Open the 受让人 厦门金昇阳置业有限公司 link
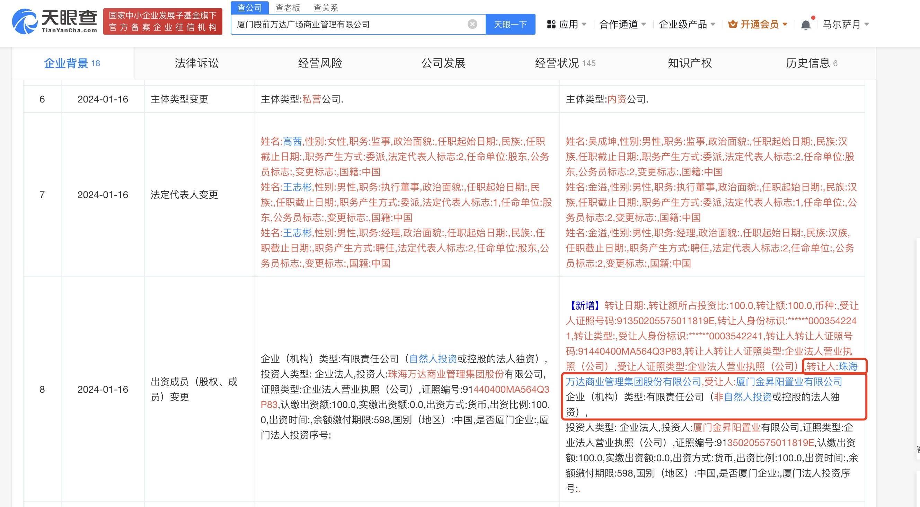This screenshot has width=920, height=507. click(x=789, y=382)
